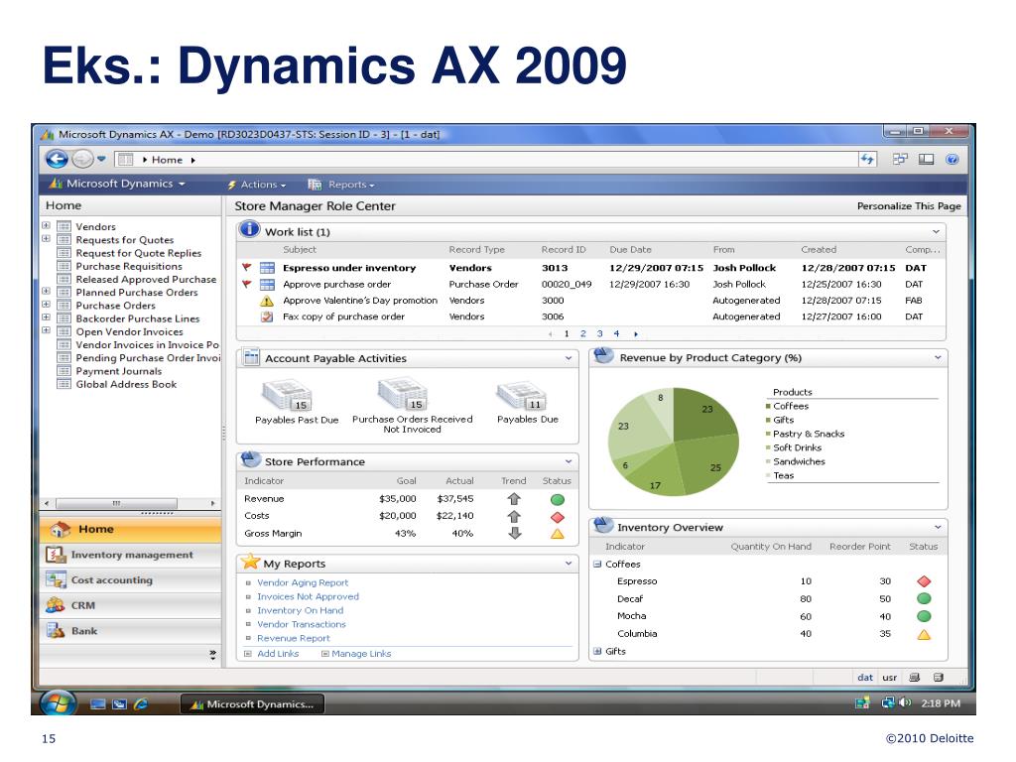
Task: Click green status indicator for Revenue
Action: pyautogui.click(x=558, y=500)
